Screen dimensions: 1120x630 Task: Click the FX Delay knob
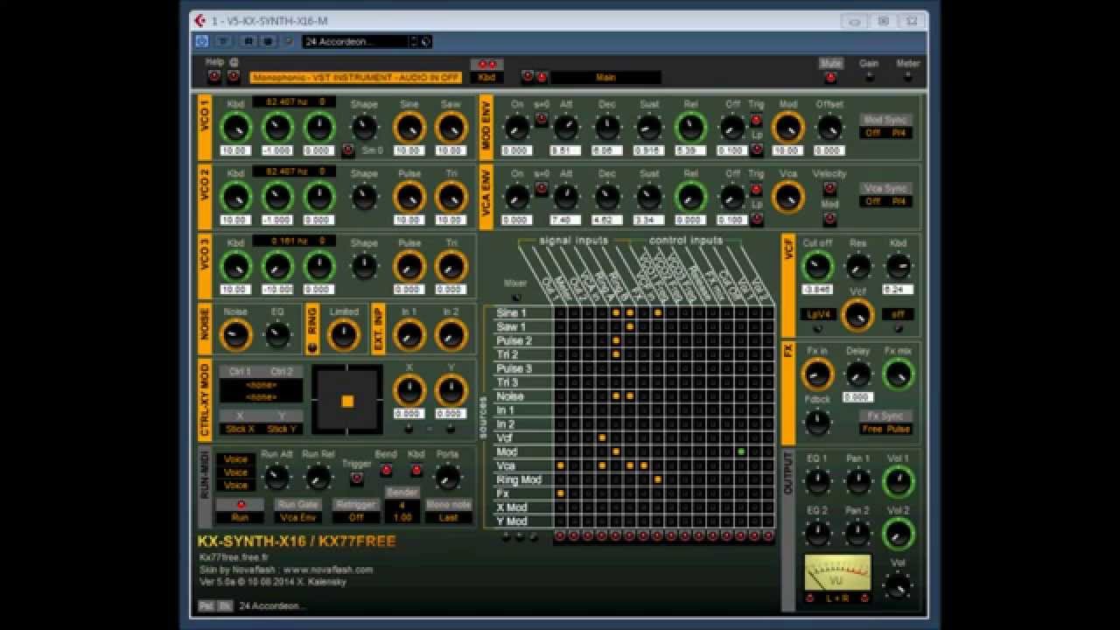point(858,374)
